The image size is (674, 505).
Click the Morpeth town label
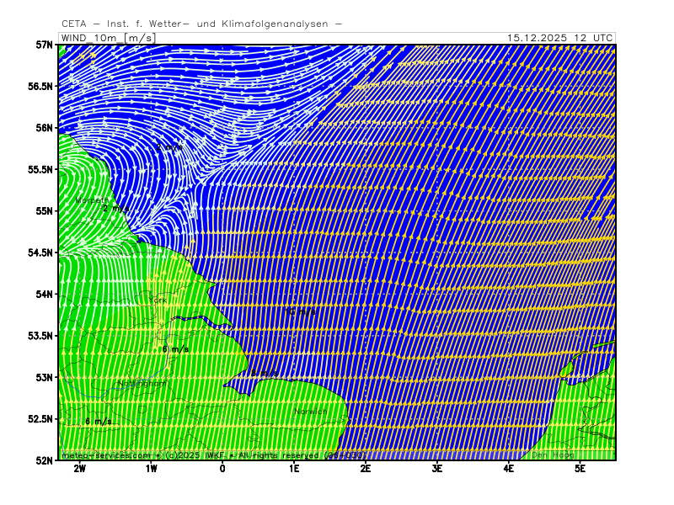pos(91,200)
